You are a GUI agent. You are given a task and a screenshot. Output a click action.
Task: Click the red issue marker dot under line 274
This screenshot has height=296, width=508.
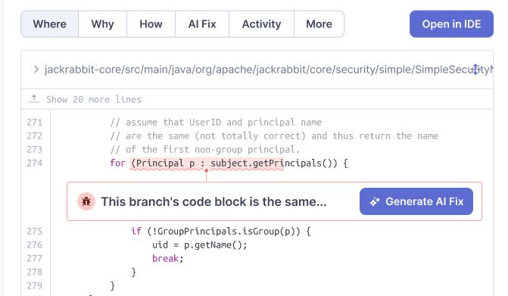[206, 170]
